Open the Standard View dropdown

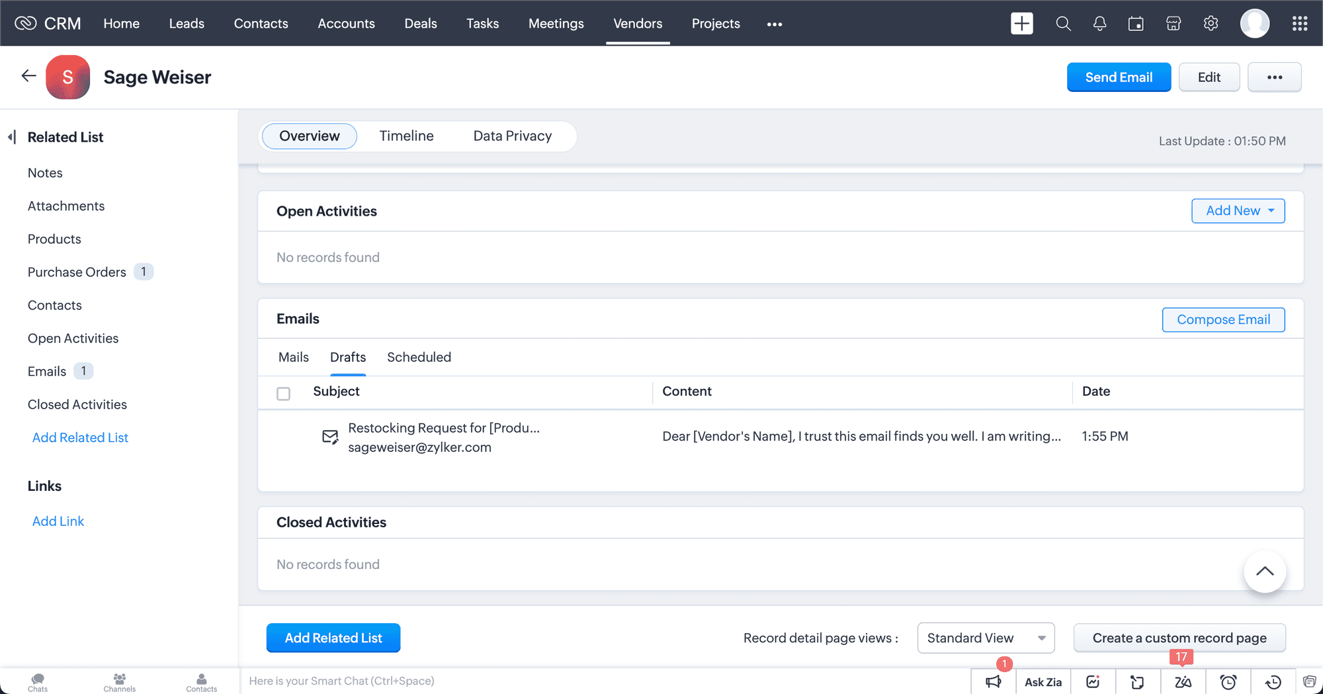pyautogui.click(x=985, y=638)
